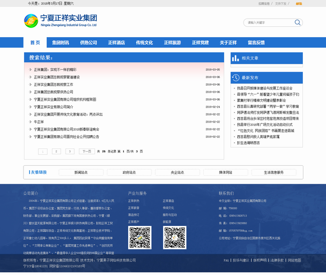326x275 pixels.
Task: Open the 集团时讯 menu item
Action: 61,43
